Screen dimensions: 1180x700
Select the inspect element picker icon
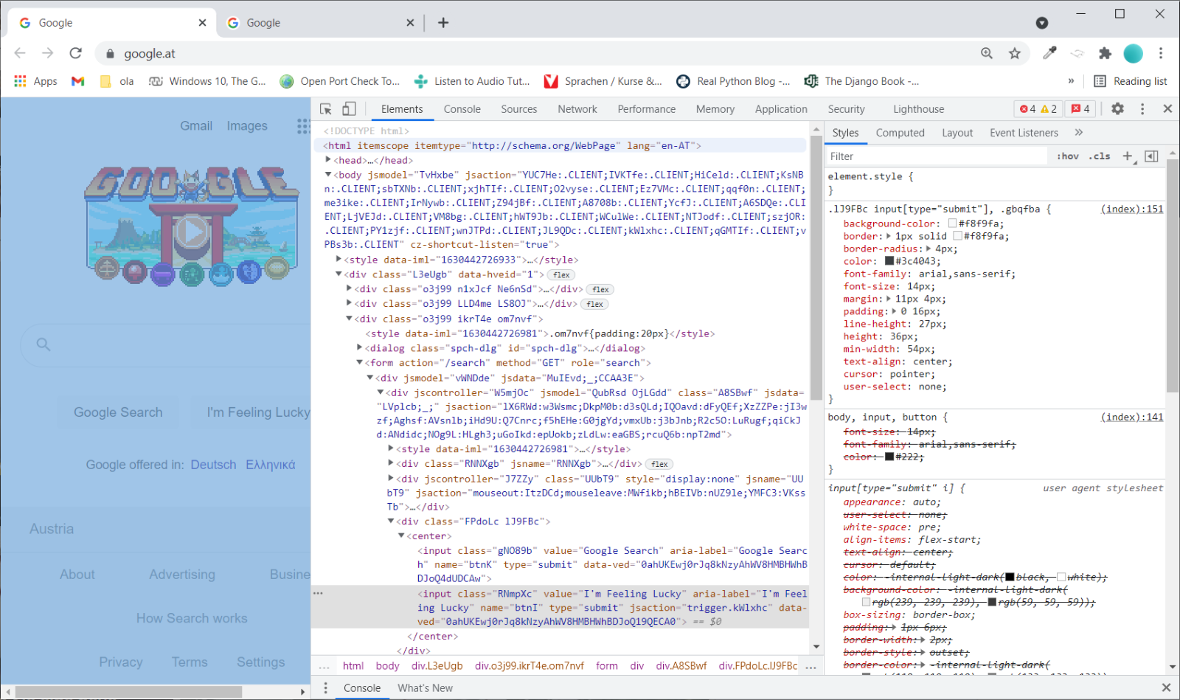325,108
